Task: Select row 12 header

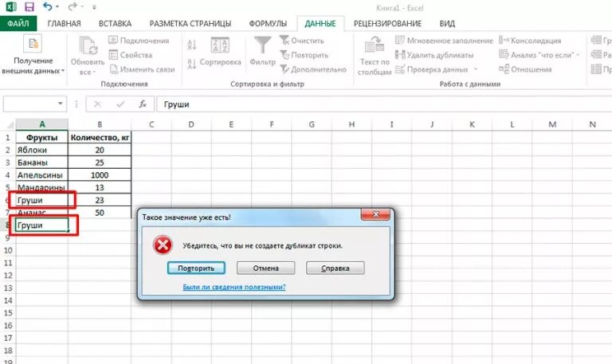Action: pyautogui.click(x=8, y=276)
